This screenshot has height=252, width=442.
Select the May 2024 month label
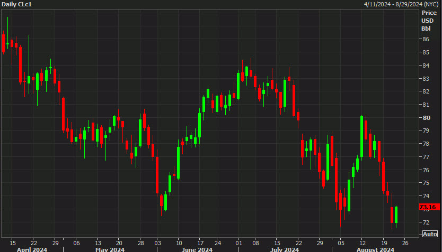coord(110,249)
